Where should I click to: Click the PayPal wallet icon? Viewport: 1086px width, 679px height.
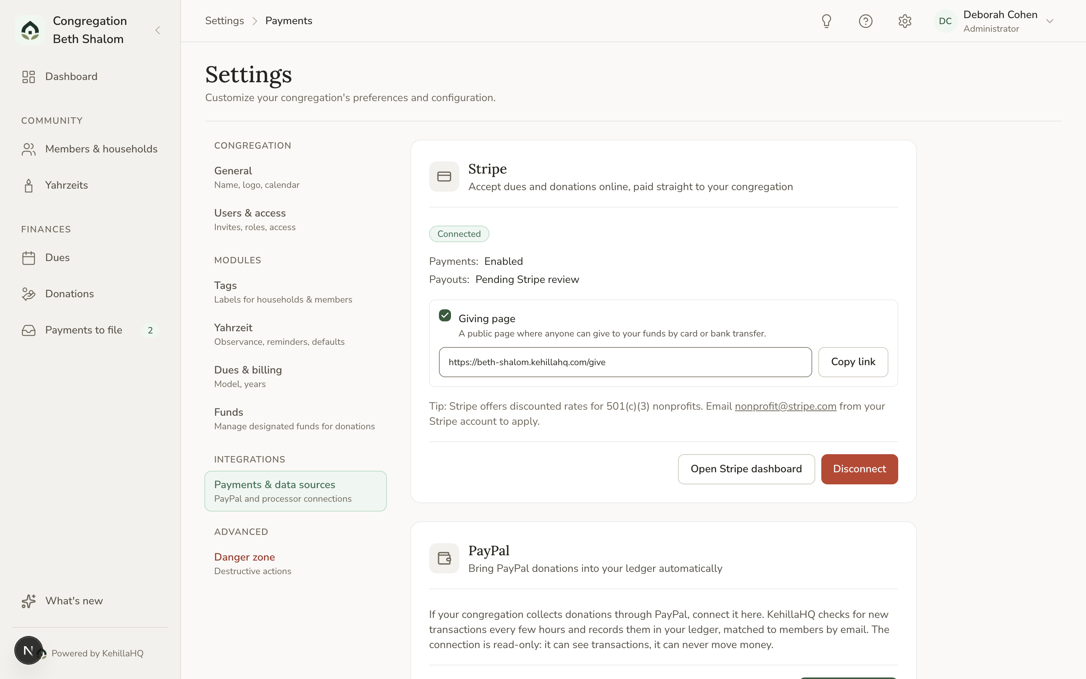point(444,558)
